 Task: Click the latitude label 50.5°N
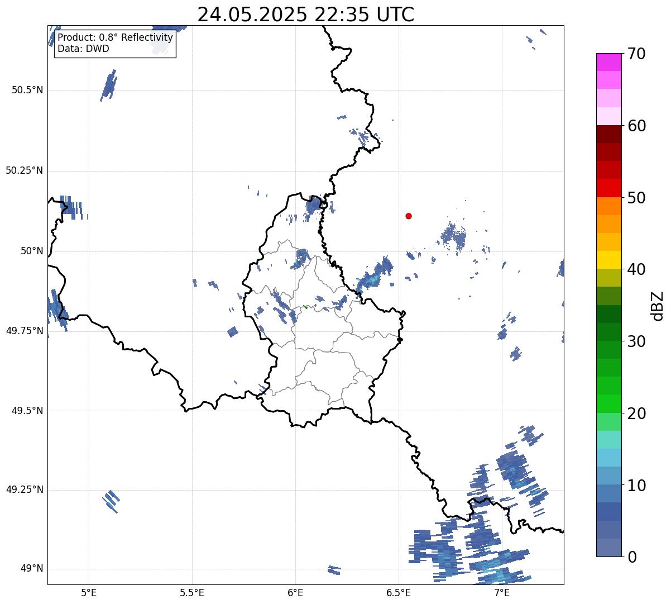(x=27, y=90)
